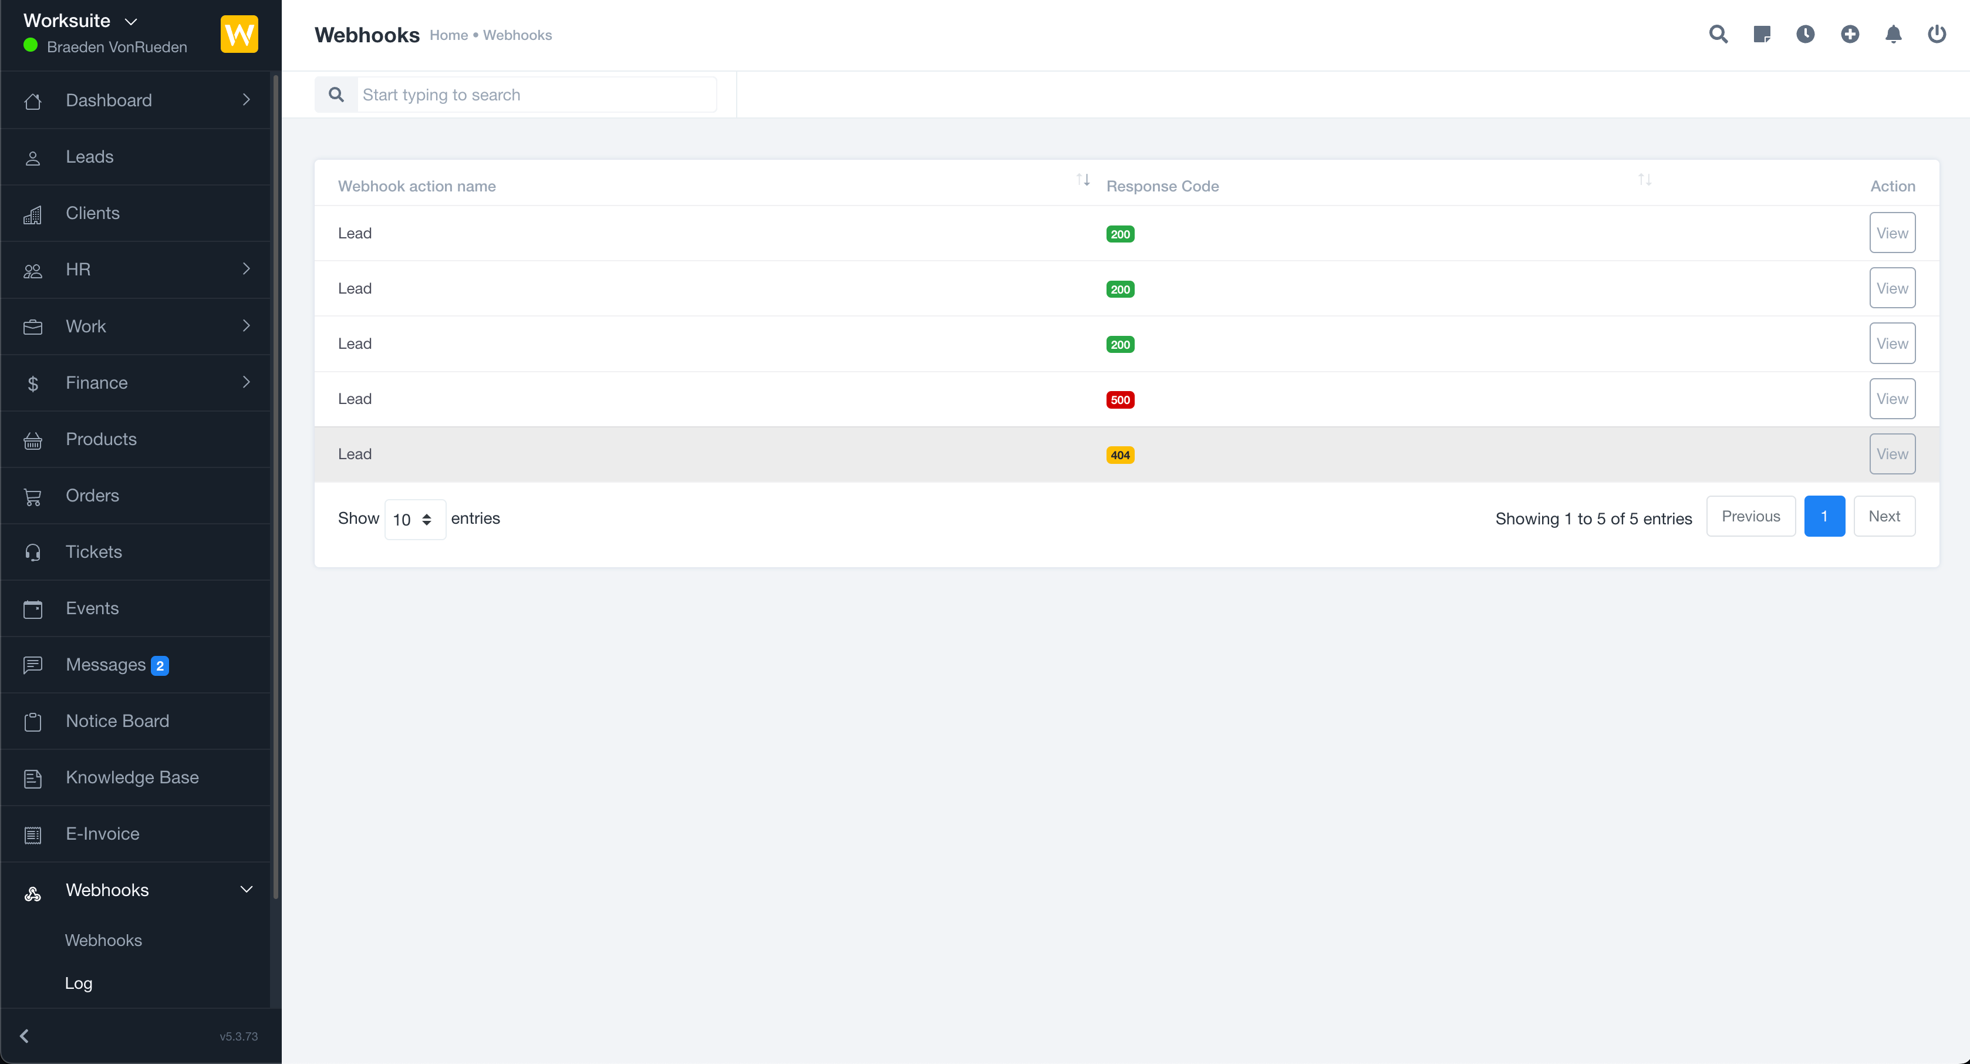Click the plus add-new icon
This screenshot has height=1064, width=1970.
point(1849,35)
